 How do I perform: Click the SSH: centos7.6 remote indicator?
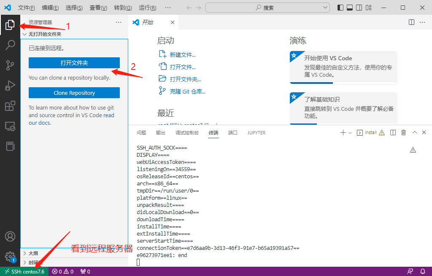24,272
